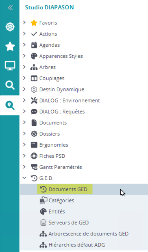Screen dimensions: 148x252
Task: Expand the Couplages node chevron
Action: tap(24, 78)
